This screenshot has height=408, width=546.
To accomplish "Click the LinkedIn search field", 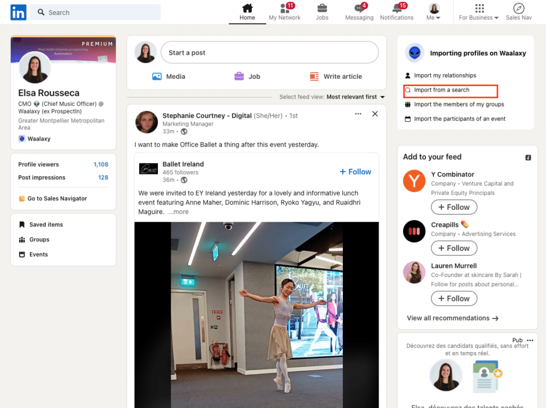I will point(96,12).
